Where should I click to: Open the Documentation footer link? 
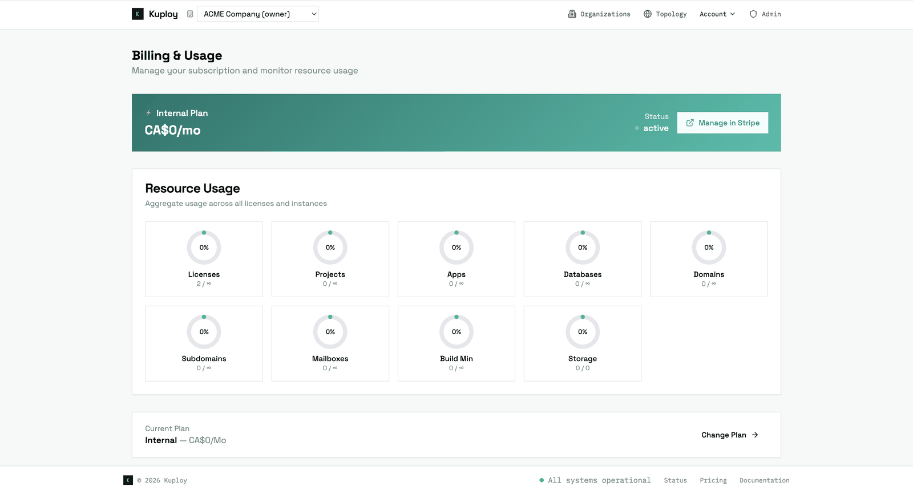765,480
